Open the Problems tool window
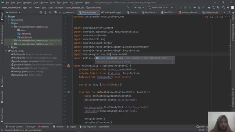 coord(44,126)
